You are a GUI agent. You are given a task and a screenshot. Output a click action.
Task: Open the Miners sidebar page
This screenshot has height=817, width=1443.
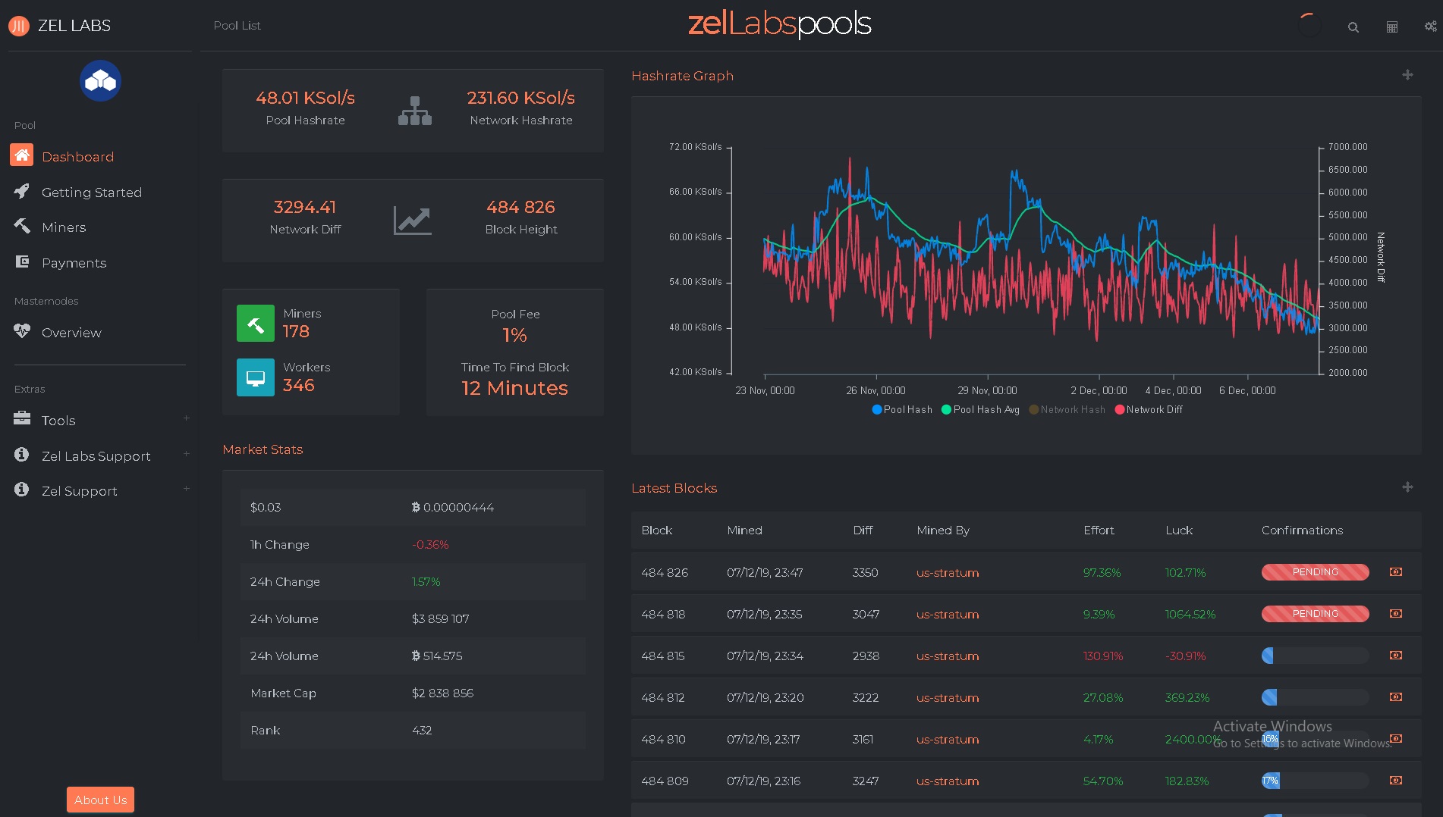click(x=64, y=227)
